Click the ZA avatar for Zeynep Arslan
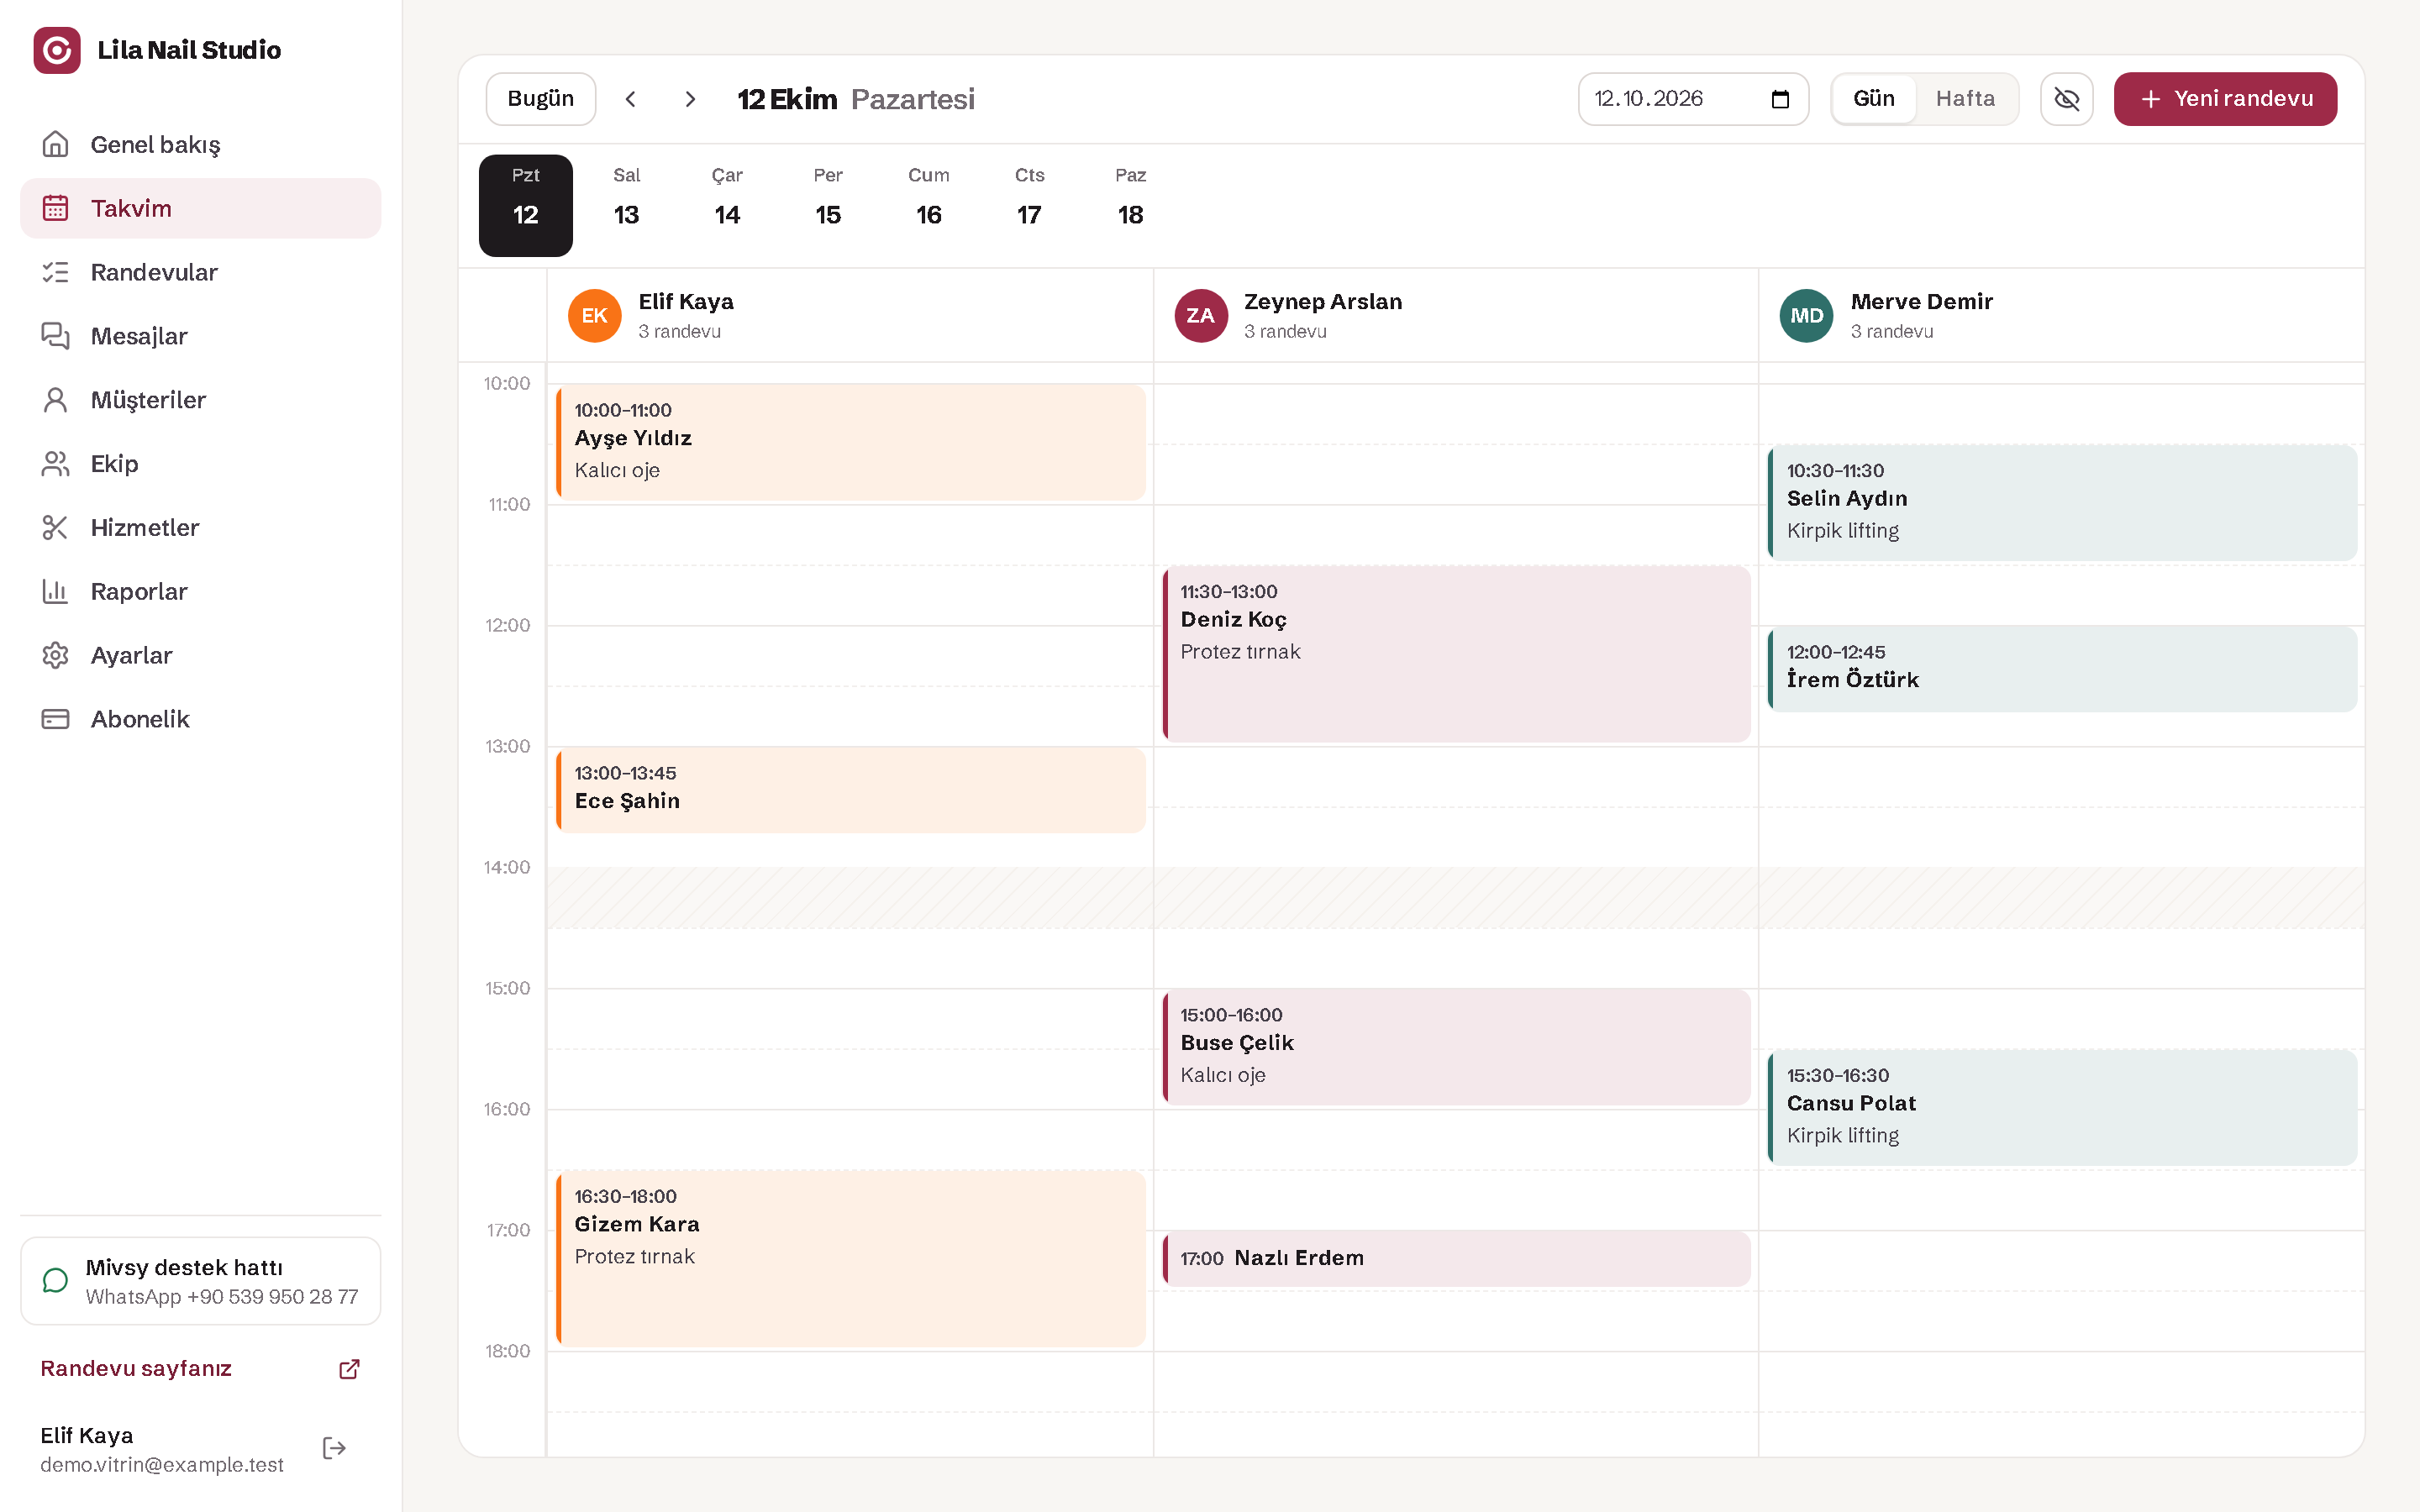This screenshot has height=1512, width=2420. point(1201,316)
